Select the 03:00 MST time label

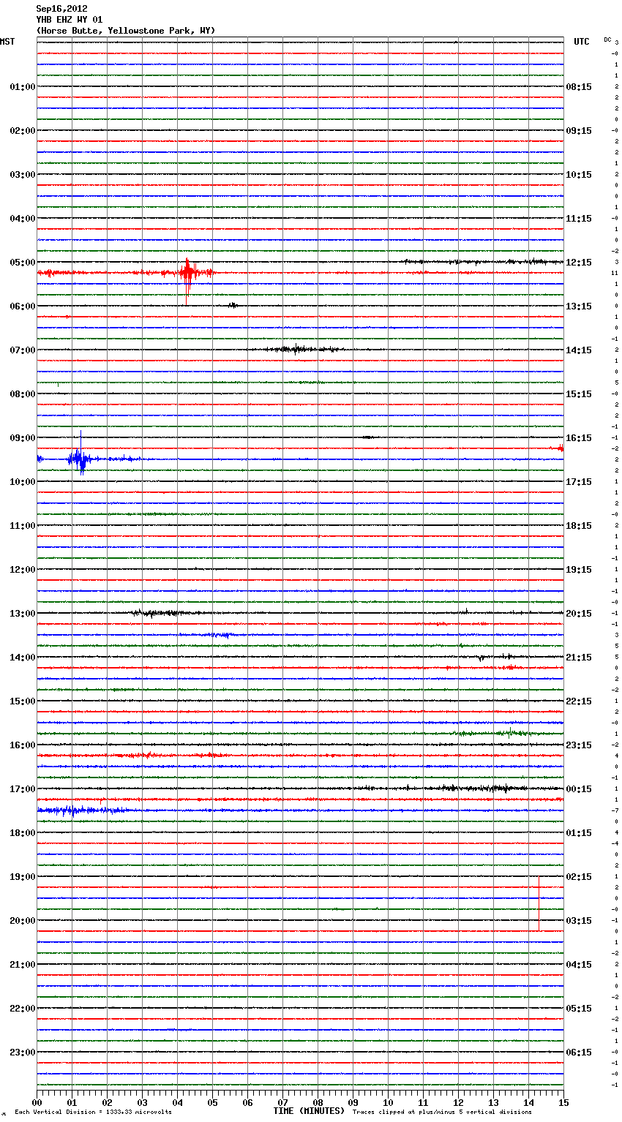pyautogui.click(x=23, y=175)
